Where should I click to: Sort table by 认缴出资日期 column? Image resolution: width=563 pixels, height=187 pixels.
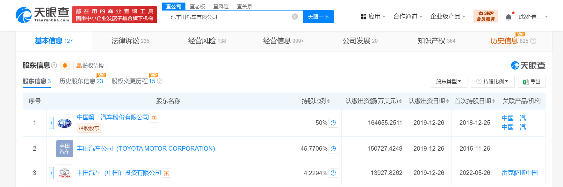point(429,101)
